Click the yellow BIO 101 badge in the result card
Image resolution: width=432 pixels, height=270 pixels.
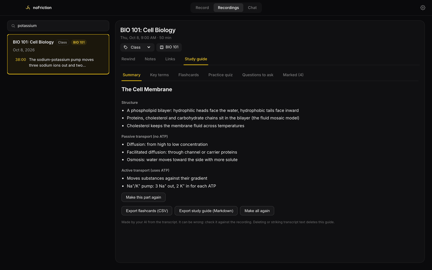(79, 42)
